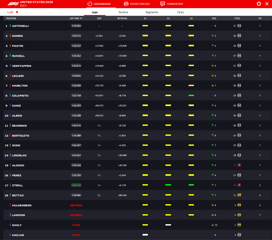Click Hadjar's STOP status
272x240 pixels.
(x=76, y=235)
